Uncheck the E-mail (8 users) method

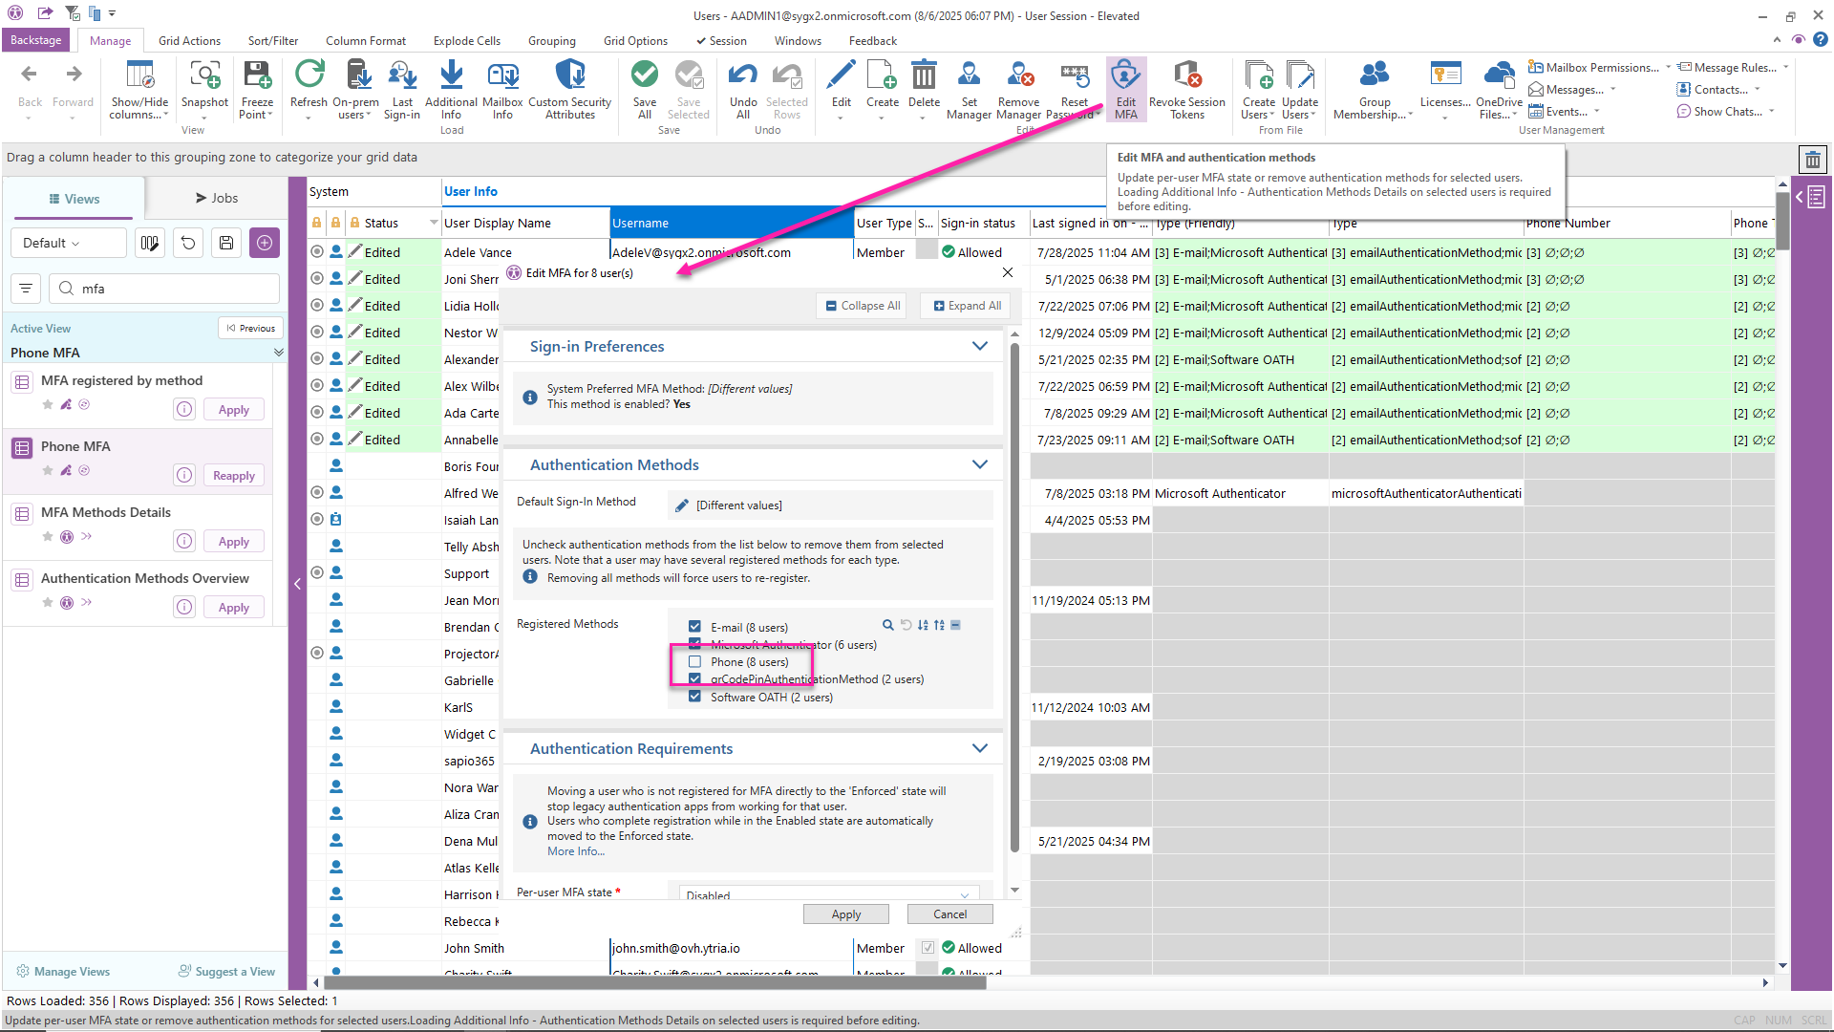[694, 627]
